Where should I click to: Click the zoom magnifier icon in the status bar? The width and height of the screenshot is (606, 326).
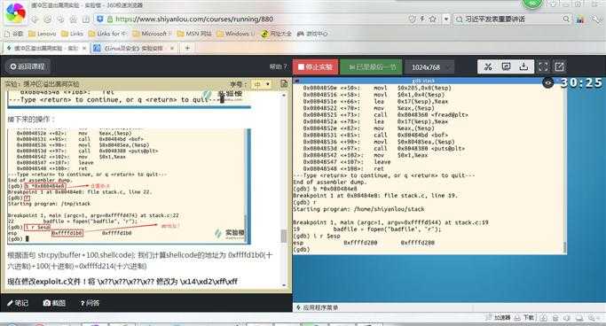tap(592, 318)
